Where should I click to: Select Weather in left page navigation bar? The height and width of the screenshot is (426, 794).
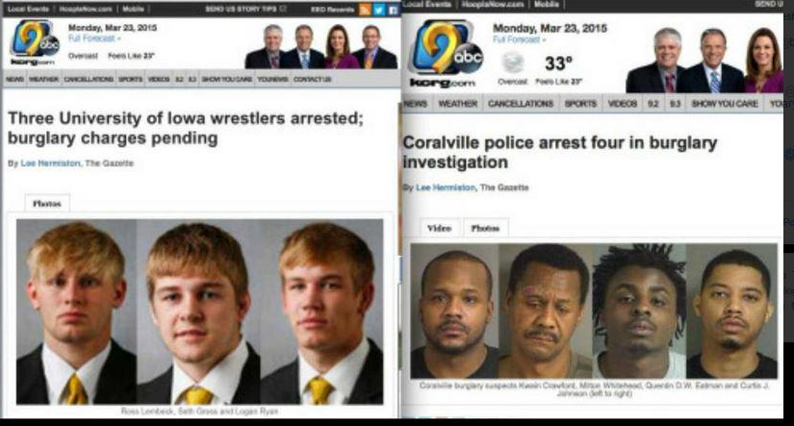tap(43, 80)
